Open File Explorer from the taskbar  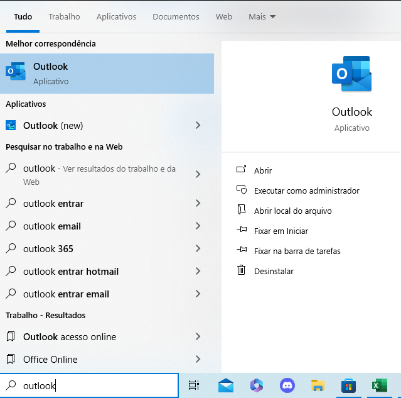pos(318,385)
